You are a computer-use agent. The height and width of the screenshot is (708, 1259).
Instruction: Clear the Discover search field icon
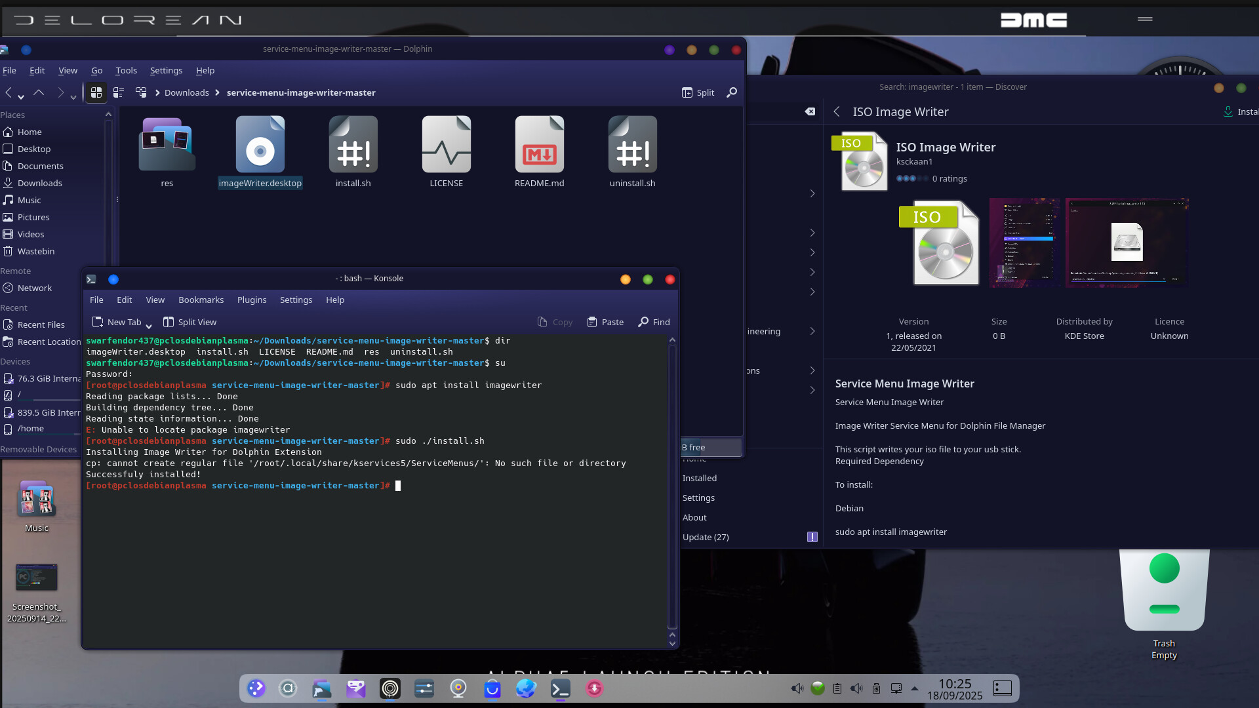point(810,111)
